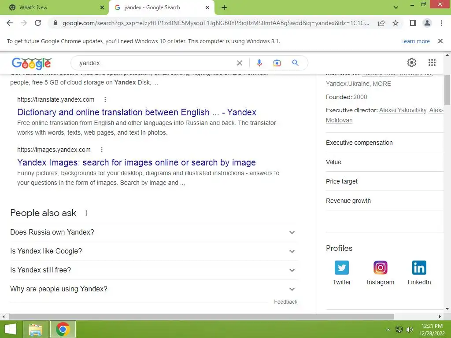This screenshot has width=451, height=338.
Task: Select yandex - Google Search tab
Action: (161, 7)
